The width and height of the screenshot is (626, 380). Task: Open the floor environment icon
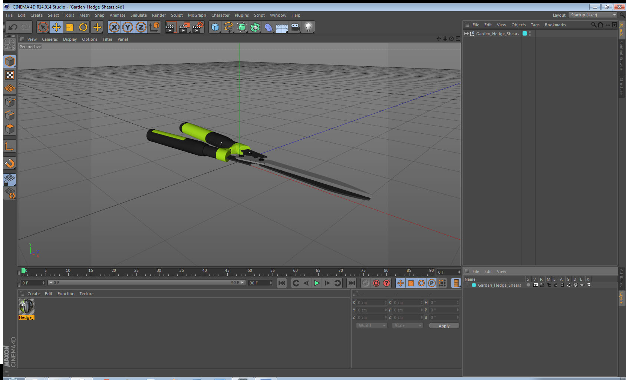click(x=282, y=27)
